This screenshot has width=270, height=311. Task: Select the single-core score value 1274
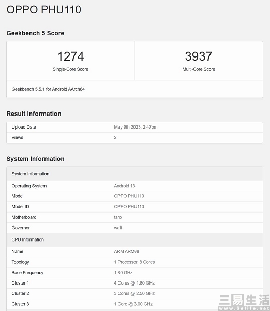70,56
